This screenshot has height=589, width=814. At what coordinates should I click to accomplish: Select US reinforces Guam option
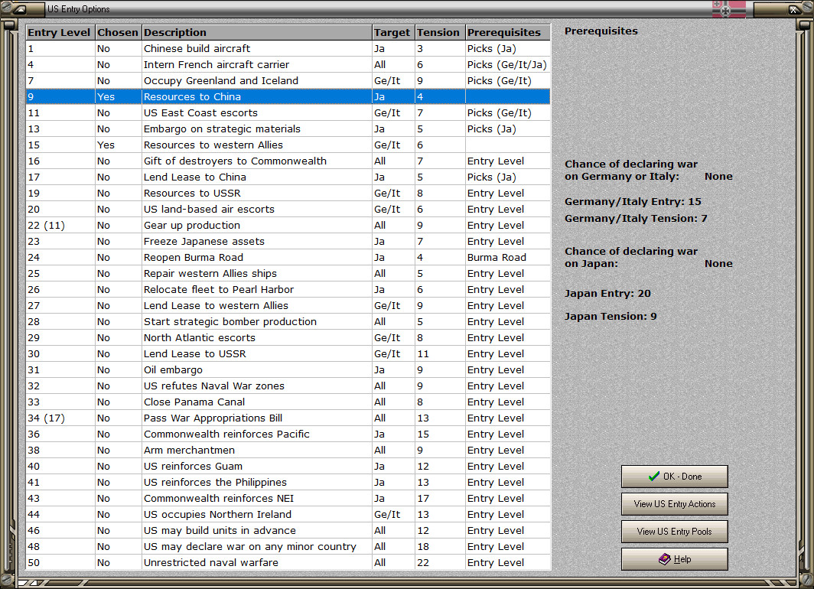point(288,467)
